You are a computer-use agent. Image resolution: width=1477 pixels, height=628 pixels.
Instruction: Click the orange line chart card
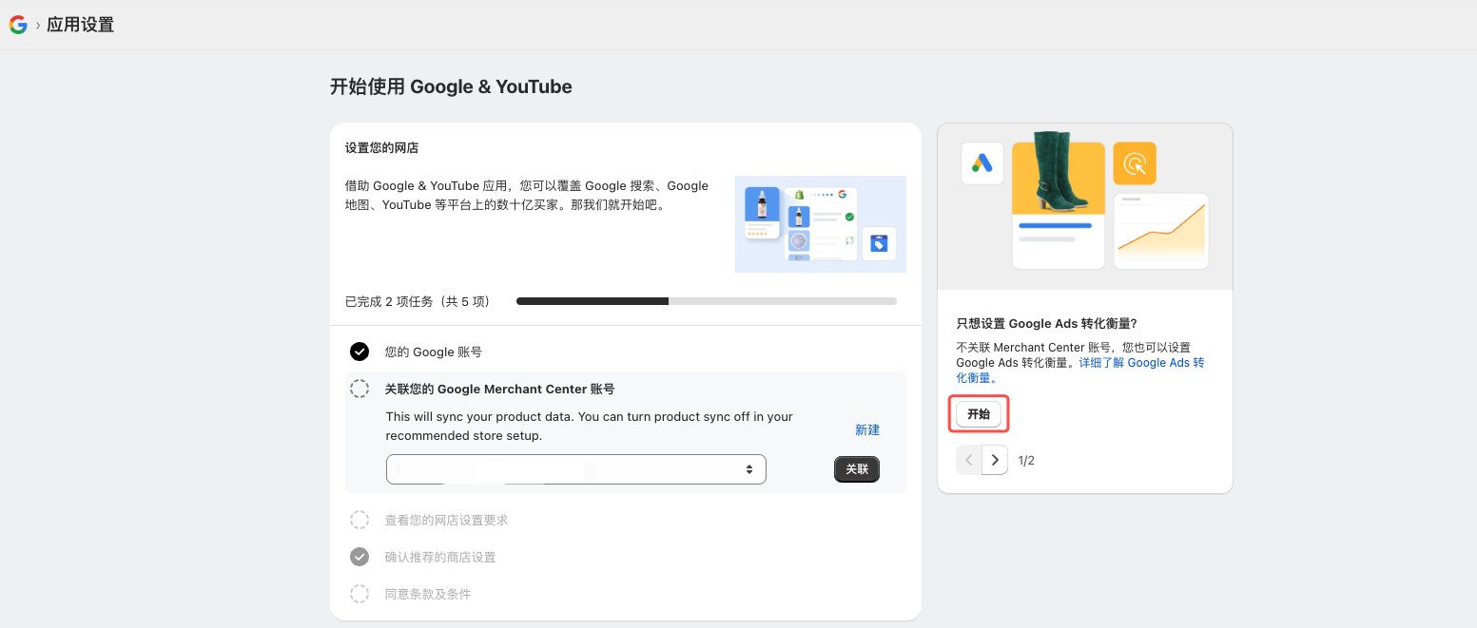coord(1161,231)
